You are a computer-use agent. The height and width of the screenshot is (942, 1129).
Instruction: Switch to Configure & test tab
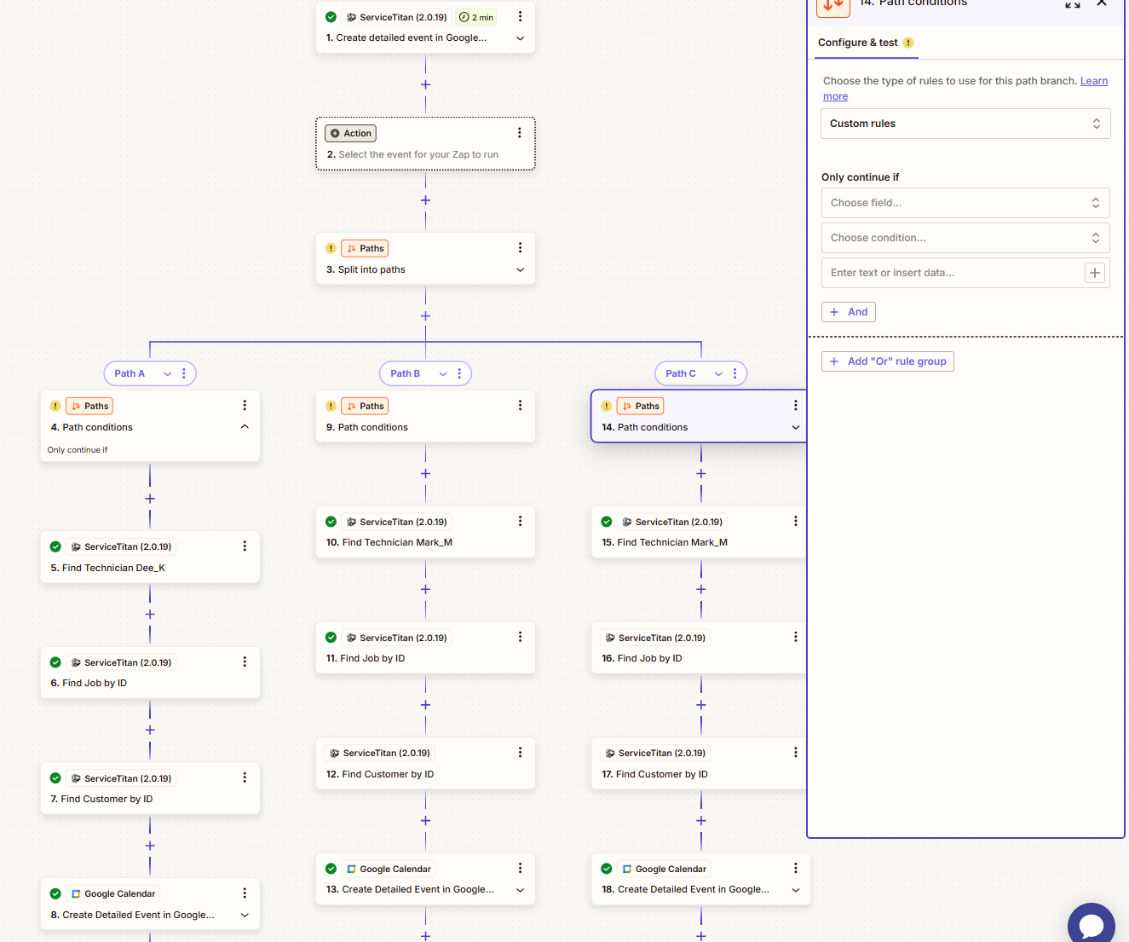coord(866,43)
